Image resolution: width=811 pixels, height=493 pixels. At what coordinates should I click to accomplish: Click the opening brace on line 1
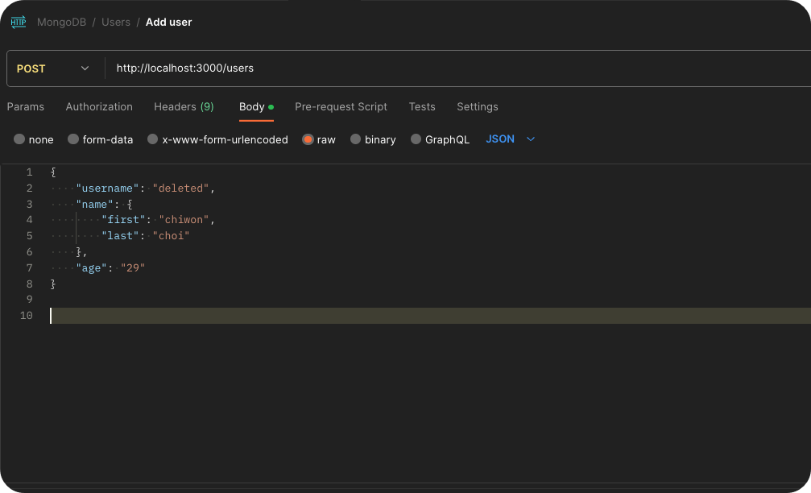[53, 172]
